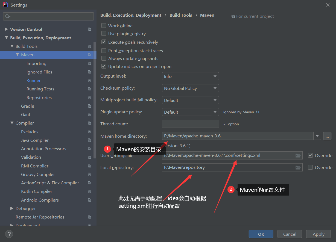
Task: Click into the Thread count field
Action: pos(190,124)
